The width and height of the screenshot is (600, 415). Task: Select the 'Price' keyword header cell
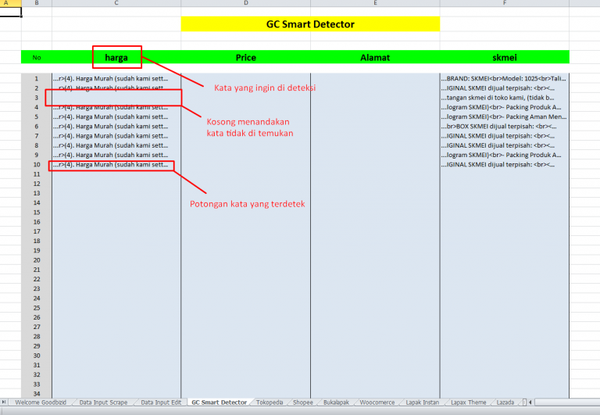coord(245,57)
